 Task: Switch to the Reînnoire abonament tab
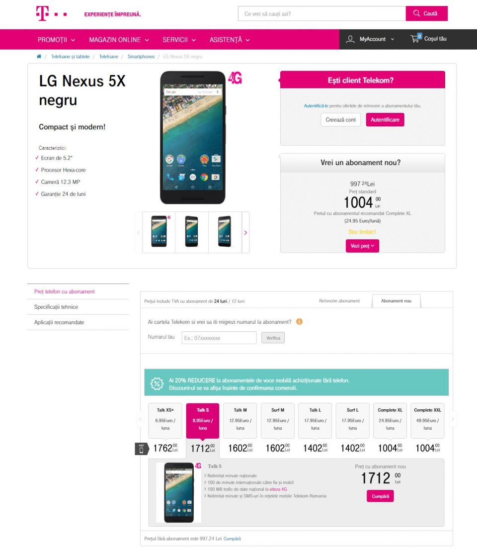[339, 301]
